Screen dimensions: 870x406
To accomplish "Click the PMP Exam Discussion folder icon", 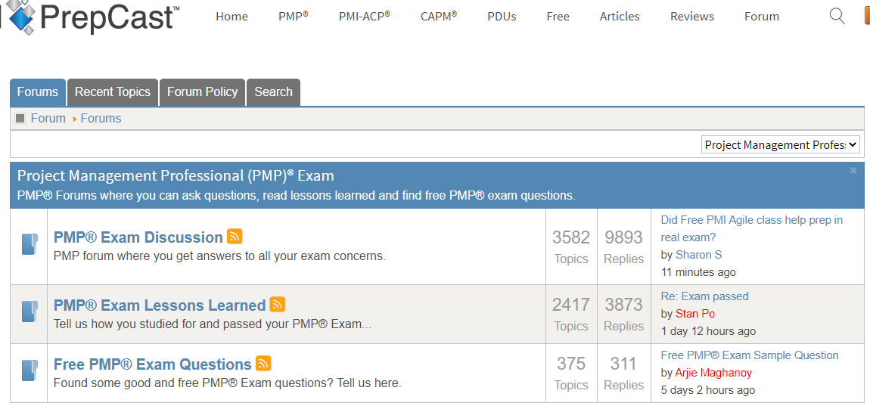I will click(x=30, y=244).
